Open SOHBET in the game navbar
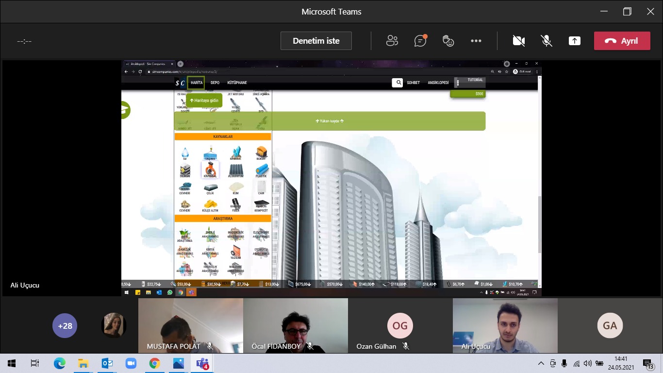 click(413, 83)
